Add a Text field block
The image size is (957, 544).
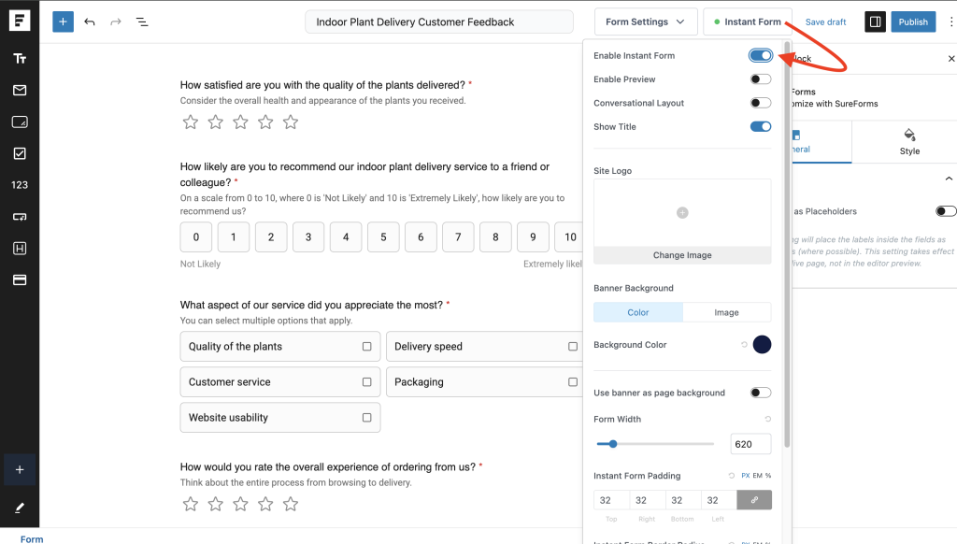[x=20, y=59]
